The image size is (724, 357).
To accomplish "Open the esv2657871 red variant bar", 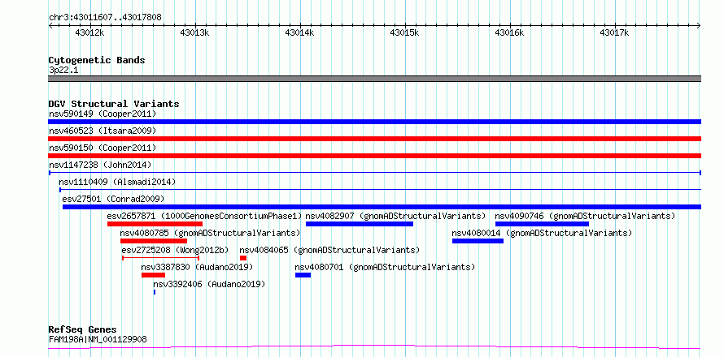I will (155, 224).
